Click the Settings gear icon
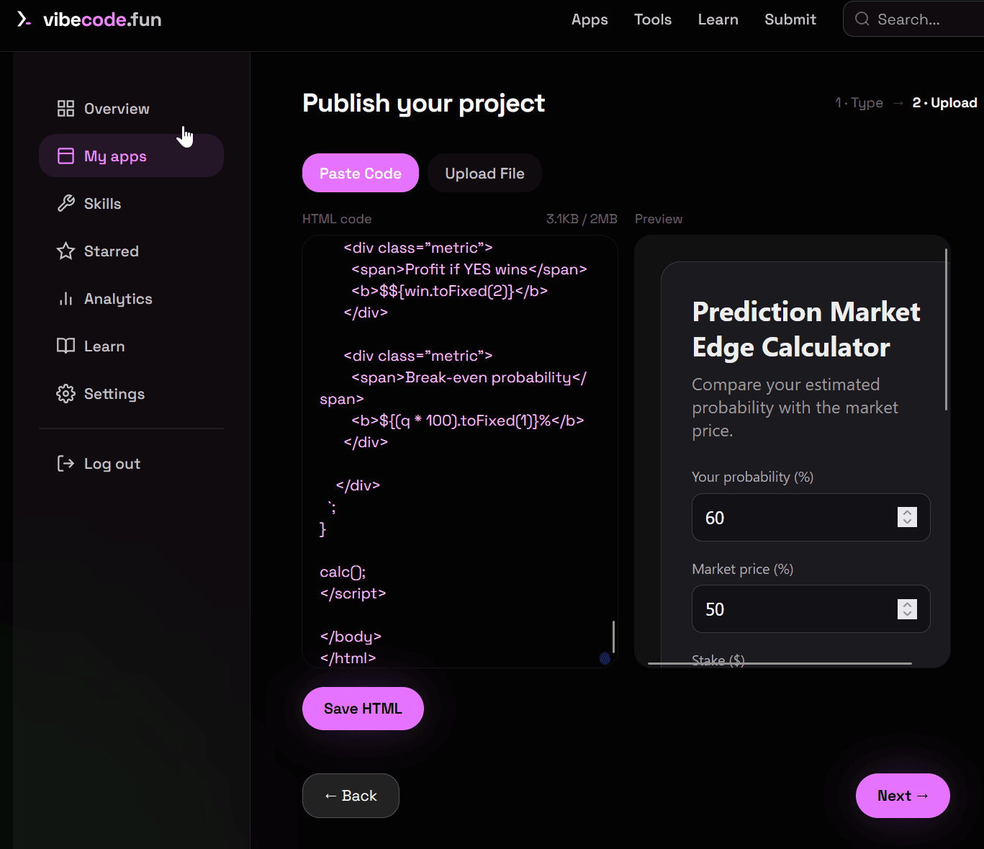The width and height of the screenshot is (984, 849). [66, 394]
